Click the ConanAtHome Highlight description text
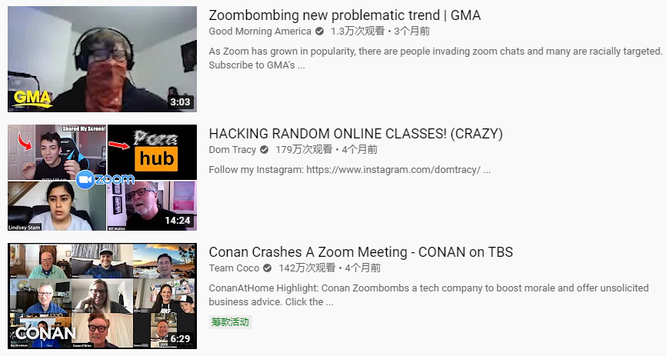 point(428,294)
